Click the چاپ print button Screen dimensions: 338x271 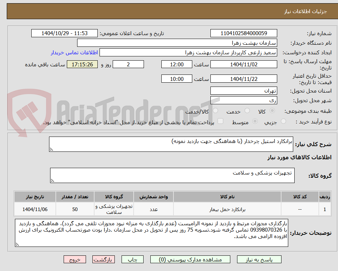tap(132, 259)
